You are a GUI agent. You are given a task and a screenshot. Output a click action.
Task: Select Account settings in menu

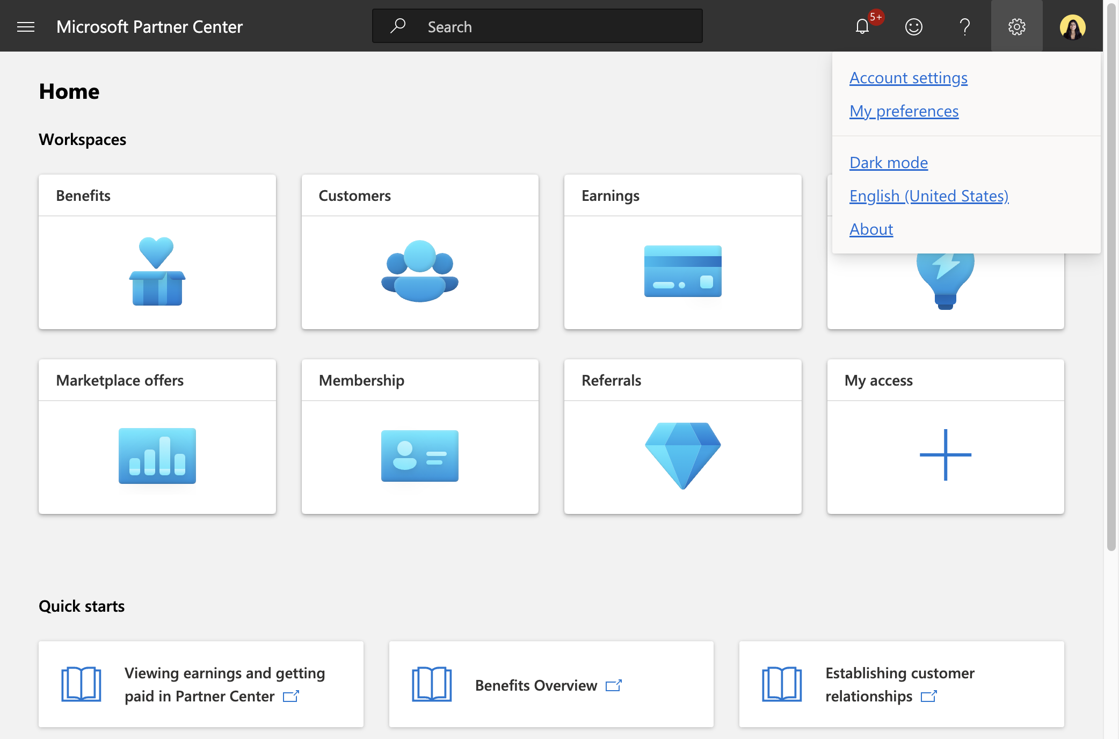click(x=909, y=78)
